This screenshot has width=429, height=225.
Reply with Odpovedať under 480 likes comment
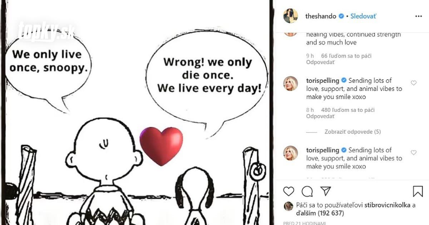click(320, 116)
